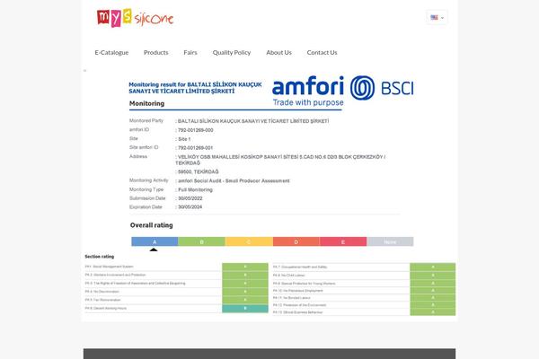Viewport: 539px width, 359px height.
Task: Click the PA 13 Ethical Business Behaviour row
Action: pos(364,312)
